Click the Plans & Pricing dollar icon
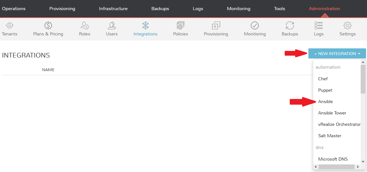The width and height of the screenshot is (367, 172). click(48, 26)
